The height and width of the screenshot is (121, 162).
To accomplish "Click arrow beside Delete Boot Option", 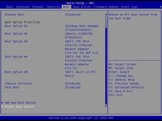I will pos(2,106).
